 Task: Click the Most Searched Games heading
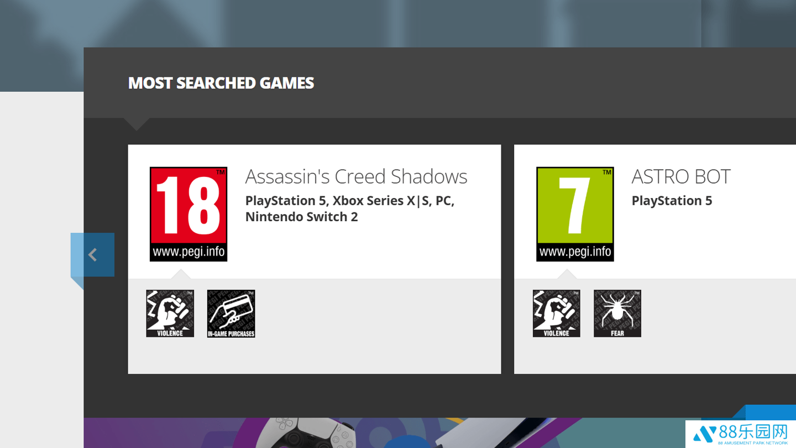(221, 83)
